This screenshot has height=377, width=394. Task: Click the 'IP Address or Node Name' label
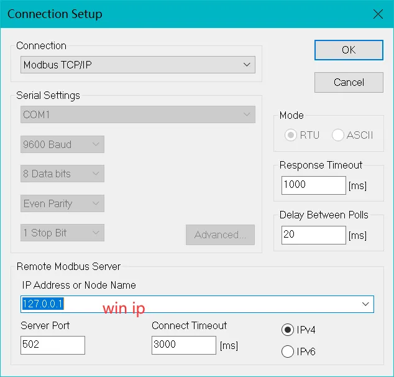coord(79,286)
